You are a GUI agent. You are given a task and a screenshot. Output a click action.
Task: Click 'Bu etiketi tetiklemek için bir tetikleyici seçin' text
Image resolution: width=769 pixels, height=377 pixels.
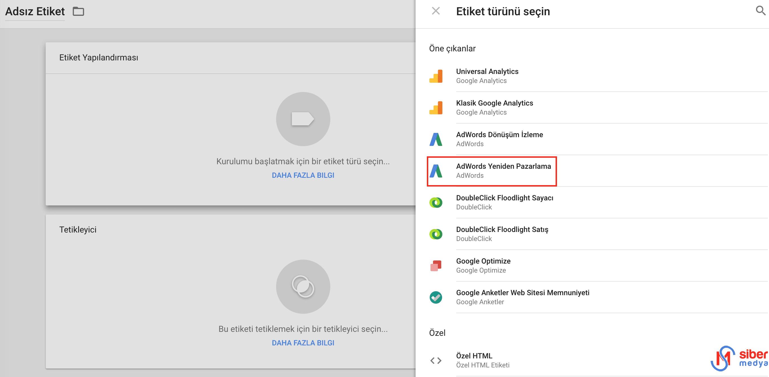pyautogui.click(x=303, y=329)
